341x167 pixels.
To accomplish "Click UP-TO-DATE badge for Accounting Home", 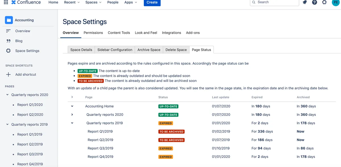I will click(169, 106).
